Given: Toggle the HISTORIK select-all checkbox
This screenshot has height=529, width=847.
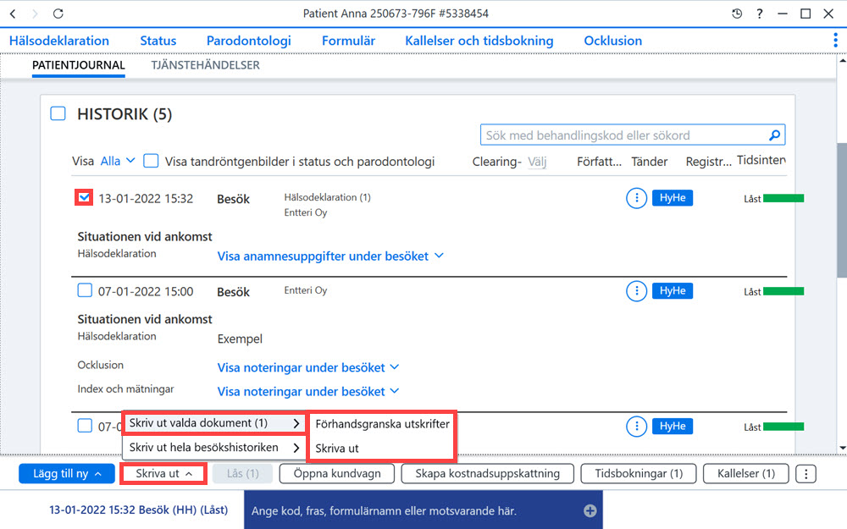Looking at the screenshot, I should pyautogui.click(x=58, y=113).
